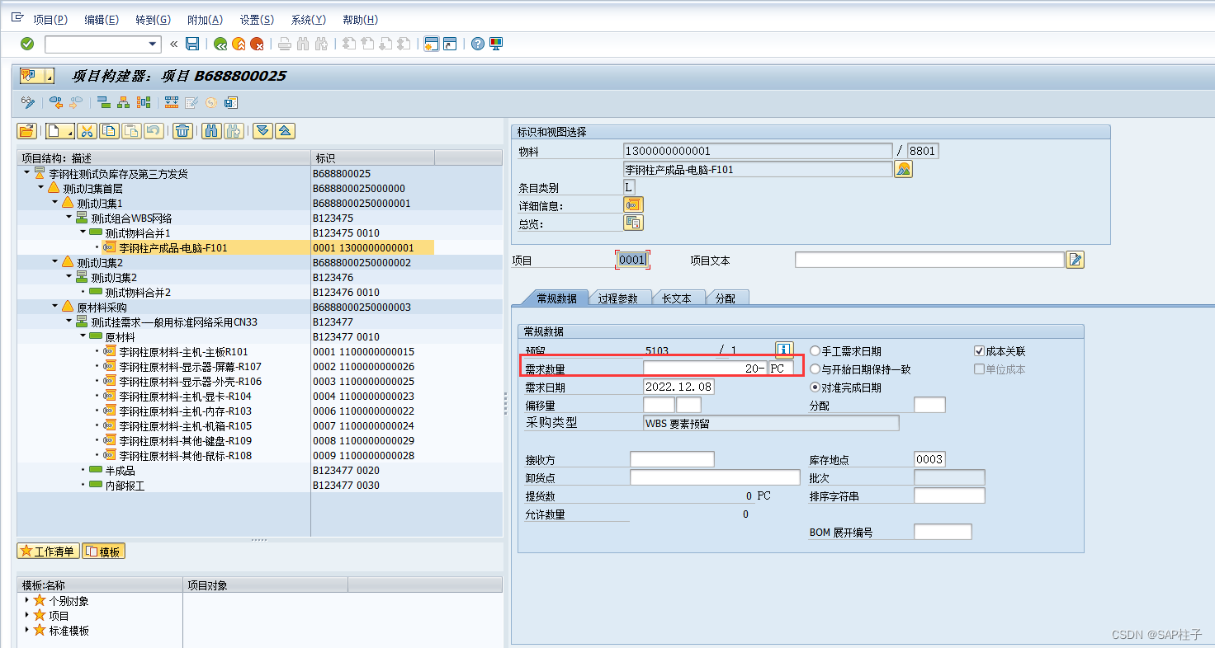Click the BOM 展开编号 input field
The height and width of the screenshot is (648, 1215).
click(x=943, y=532)
